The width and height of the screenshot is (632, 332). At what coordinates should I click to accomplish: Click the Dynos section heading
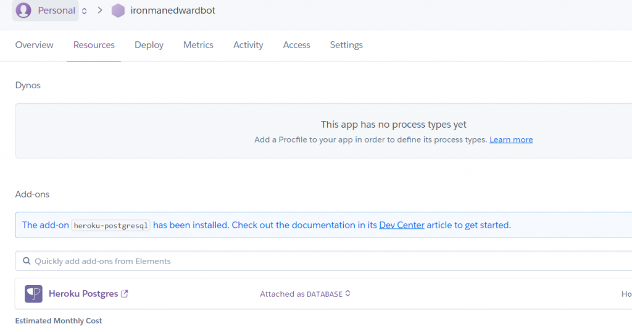[x=28, y=85]
